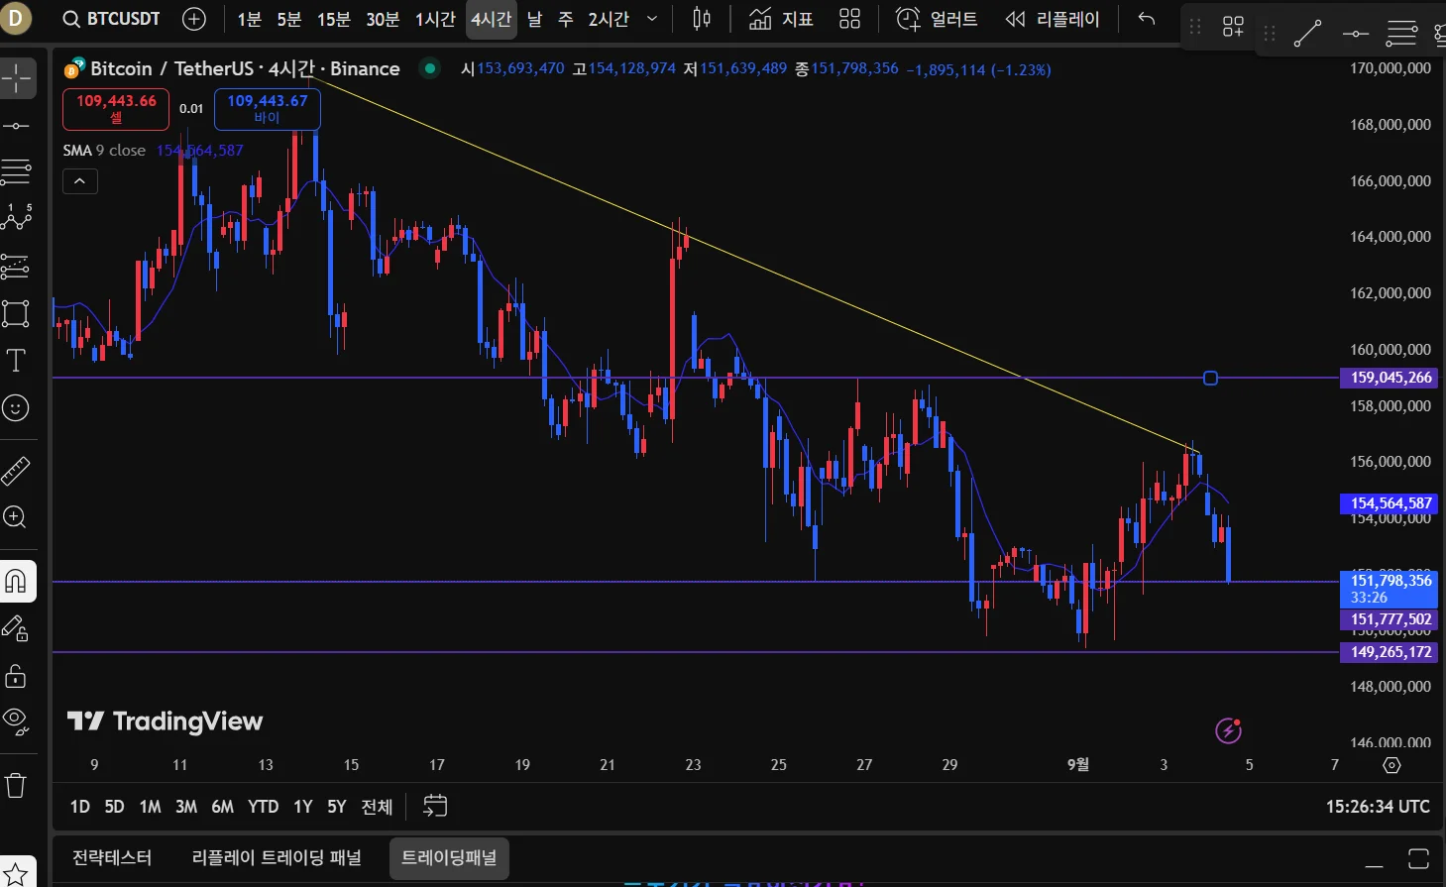Toggle the hide all drawings eye
Screen dimensions: 1446x887
16,720
